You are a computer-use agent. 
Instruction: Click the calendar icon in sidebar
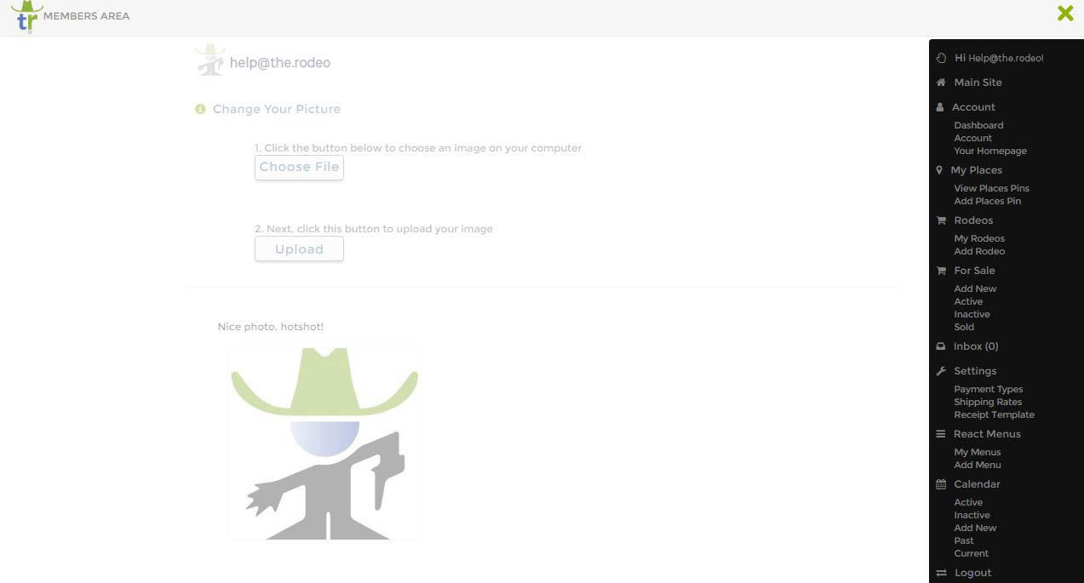tap(941, 484)
